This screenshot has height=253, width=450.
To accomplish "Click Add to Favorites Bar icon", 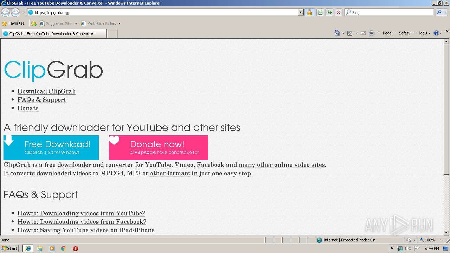I will 34,24.
